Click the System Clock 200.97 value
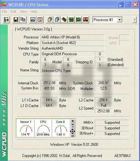The image size is (140, 161). click(104, 83)
